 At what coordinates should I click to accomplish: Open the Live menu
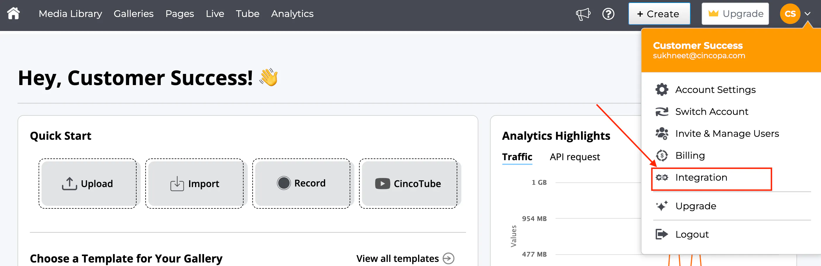[215, 14]
